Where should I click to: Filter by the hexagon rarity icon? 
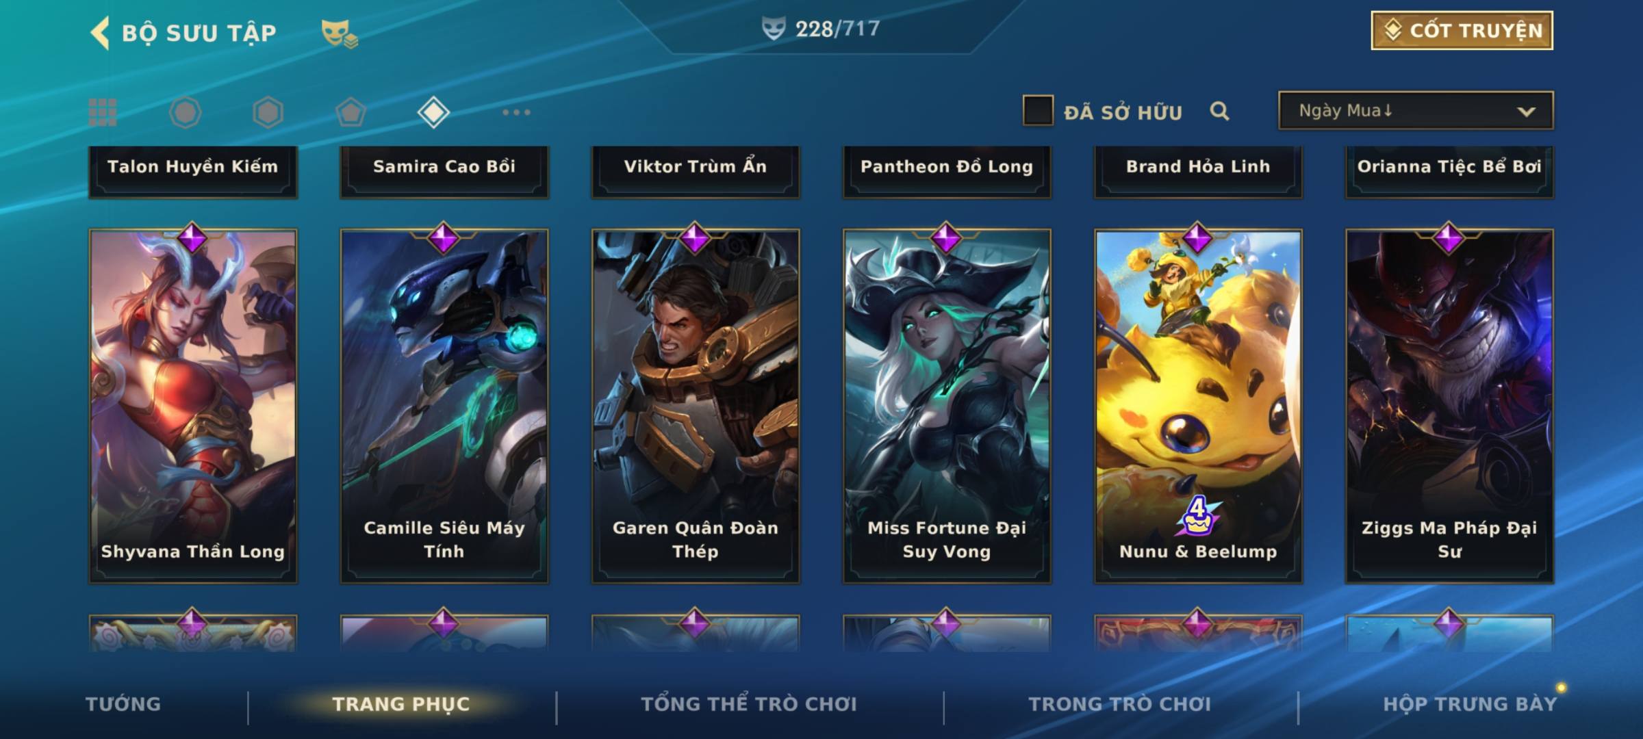point(268,112)
